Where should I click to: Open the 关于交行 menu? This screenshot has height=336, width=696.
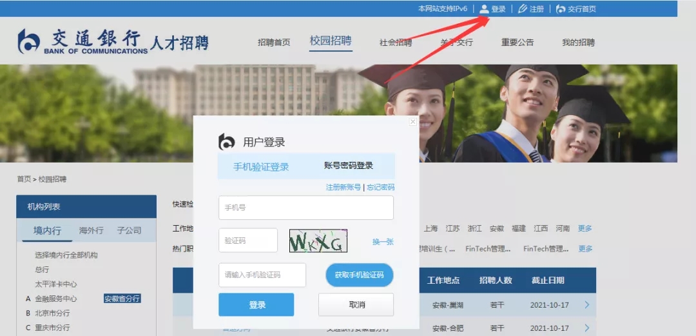(x=456, y=43)
